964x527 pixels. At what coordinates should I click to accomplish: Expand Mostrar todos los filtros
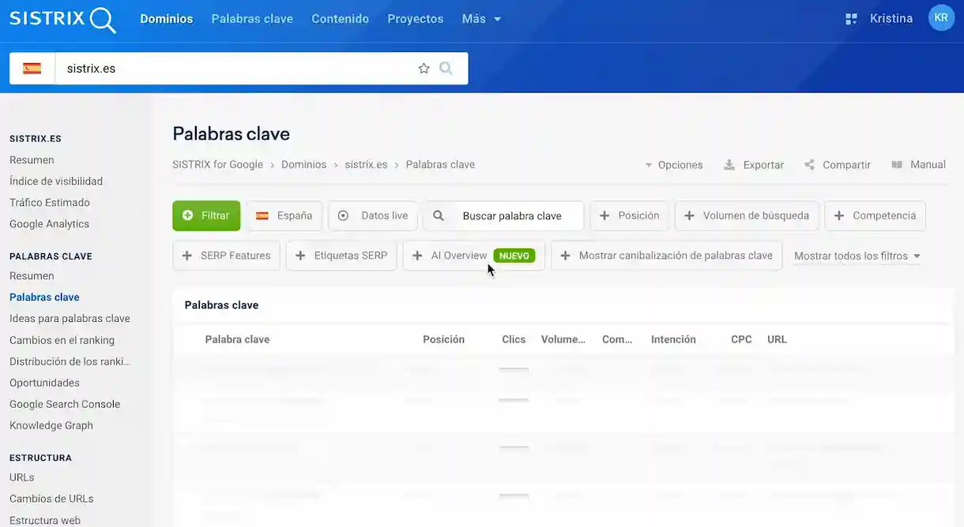[x=857, y=255]
